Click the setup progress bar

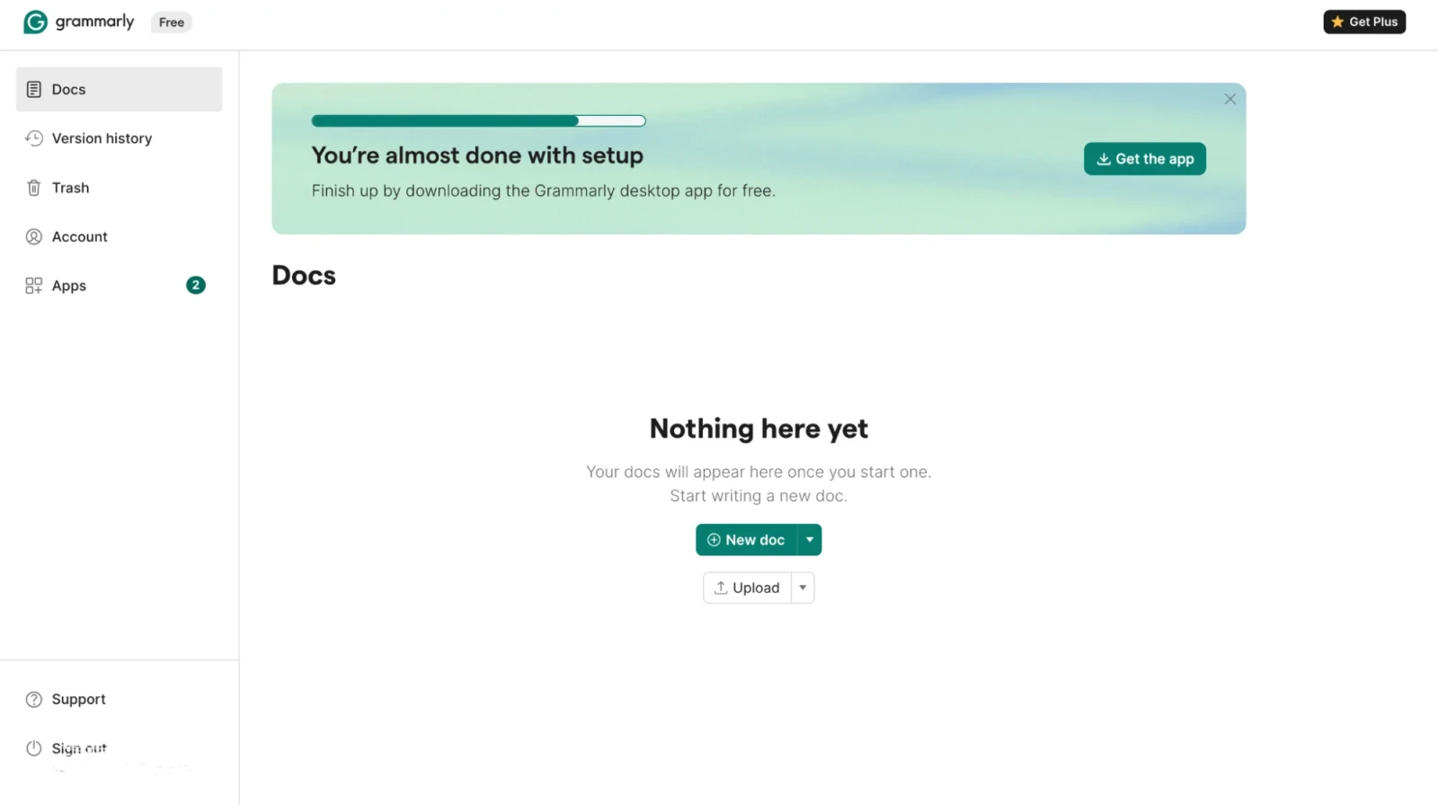(478, 120)
